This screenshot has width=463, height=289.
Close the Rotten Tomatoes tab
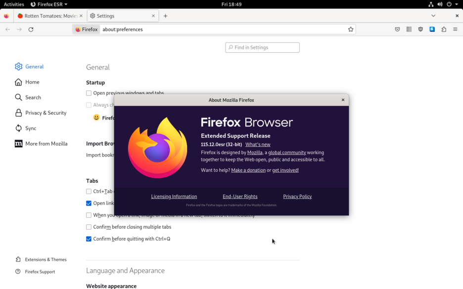click(x=81, y=16)
